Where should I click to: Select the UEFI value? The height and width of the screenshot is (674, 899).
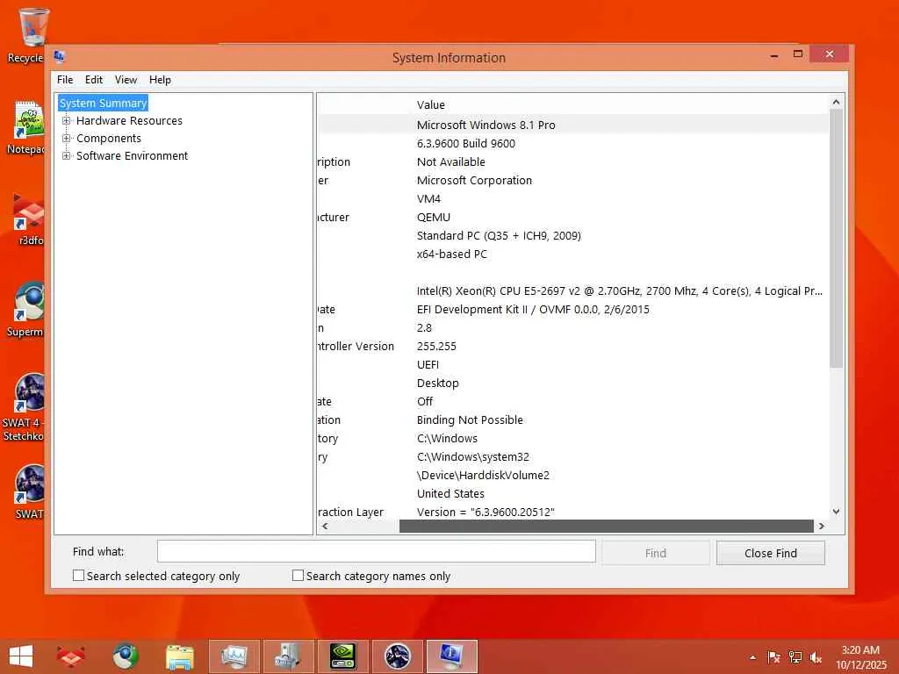428,364
